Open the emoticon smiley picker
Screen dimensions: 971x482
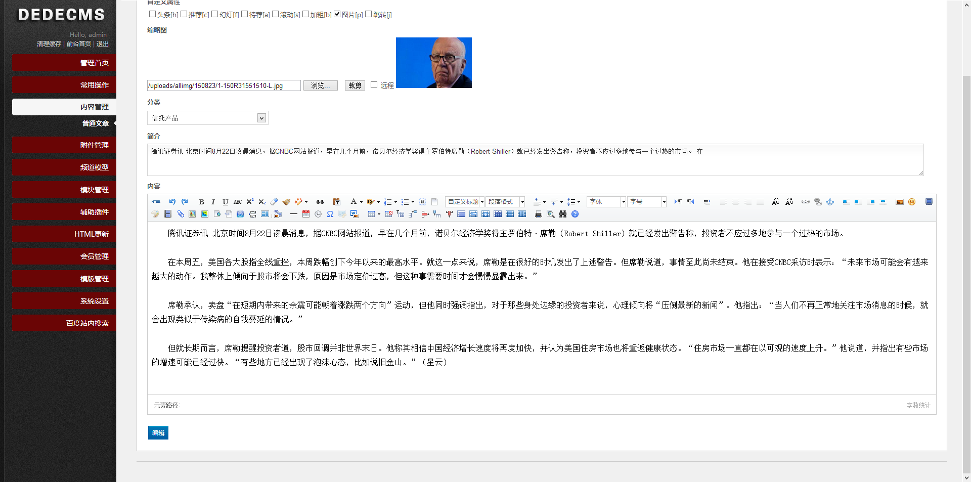pyautogui.click(x=912, y=202)
